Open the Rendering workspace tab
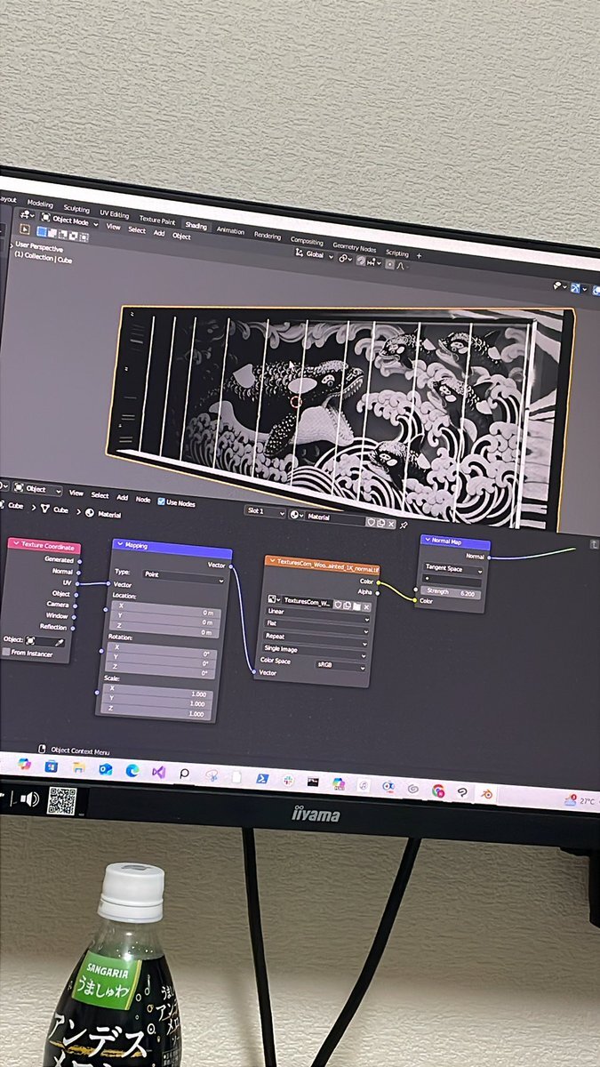 (x=268, y=236)
